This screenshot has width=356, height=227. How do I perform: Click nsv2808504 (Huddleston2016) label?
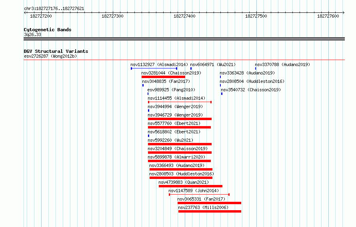click(252, 81)
